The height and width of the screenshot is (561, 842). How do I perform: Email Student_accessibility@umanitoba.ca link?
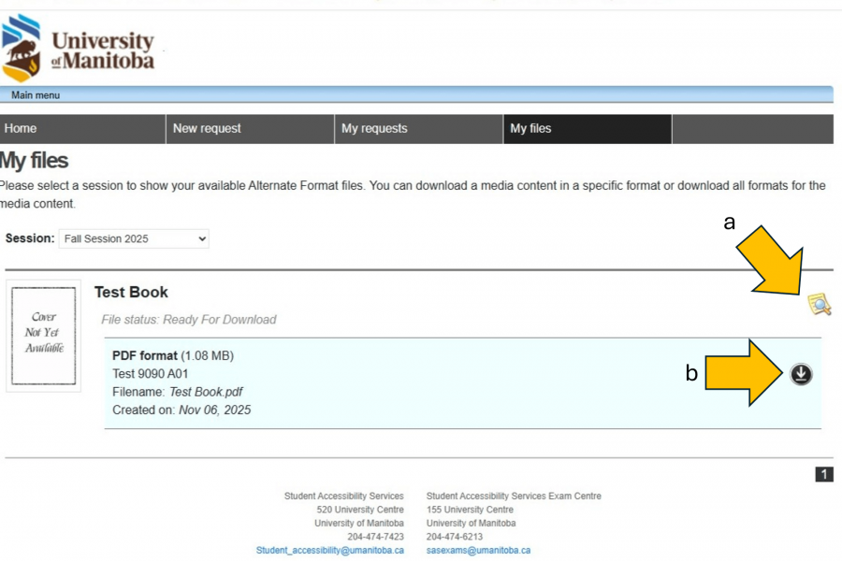[x=330, y=551]
